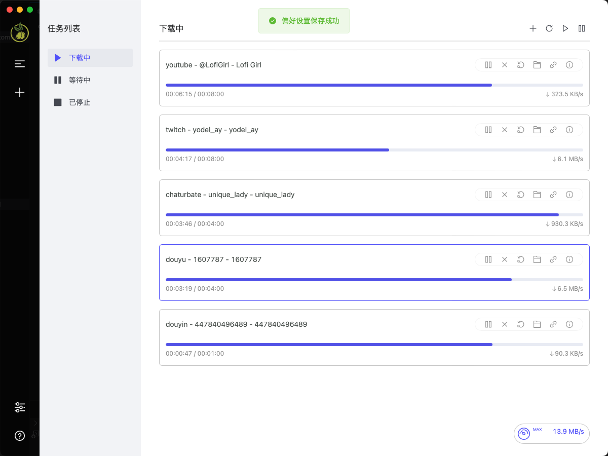608x456 pixels.
Task: Open preferences sliders icon in sidebar
Action: tap(20, 407)
